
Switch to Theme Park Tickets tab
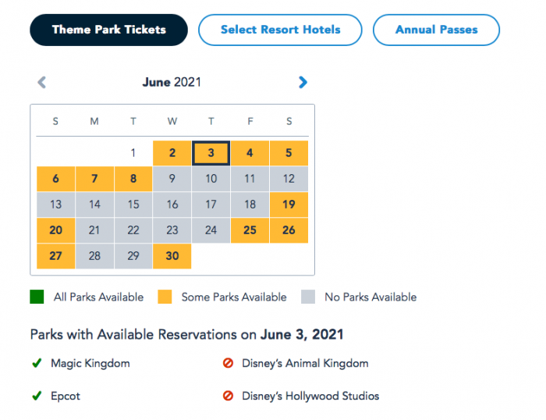click(109, 30)
